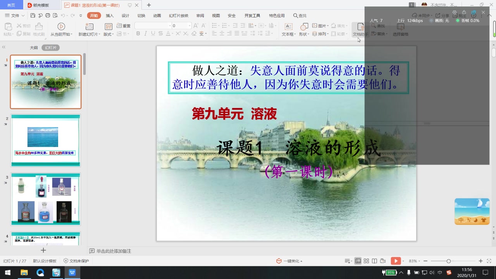Collapse the slide thumbnail panel

[4, 47]
